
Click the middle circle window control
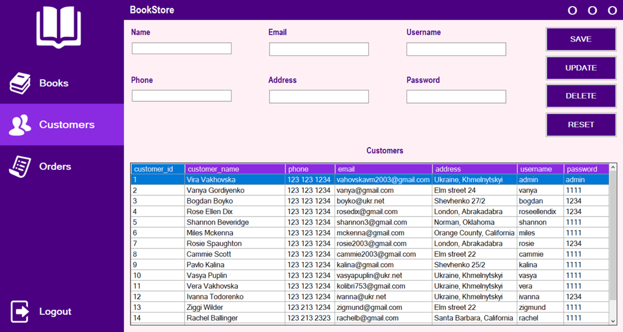(x=592, y=10)
